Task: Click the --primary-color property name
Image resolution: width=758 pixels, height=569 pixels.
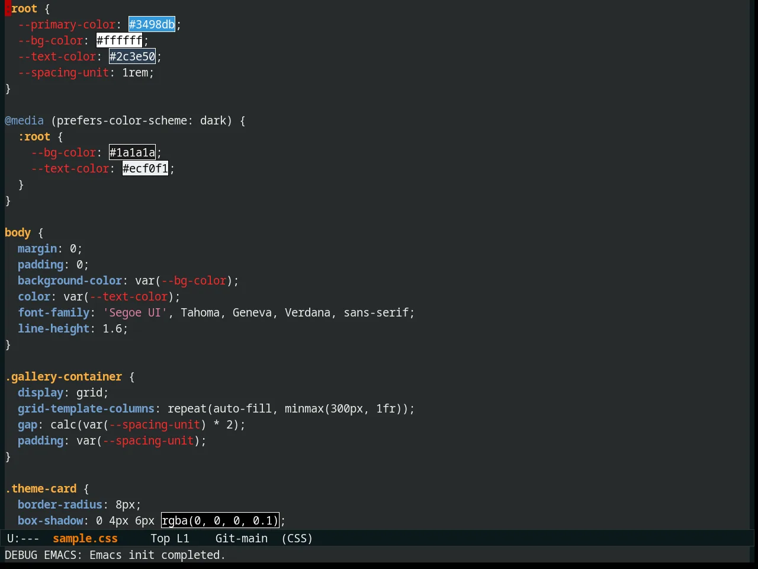Action: coord(67,24)
